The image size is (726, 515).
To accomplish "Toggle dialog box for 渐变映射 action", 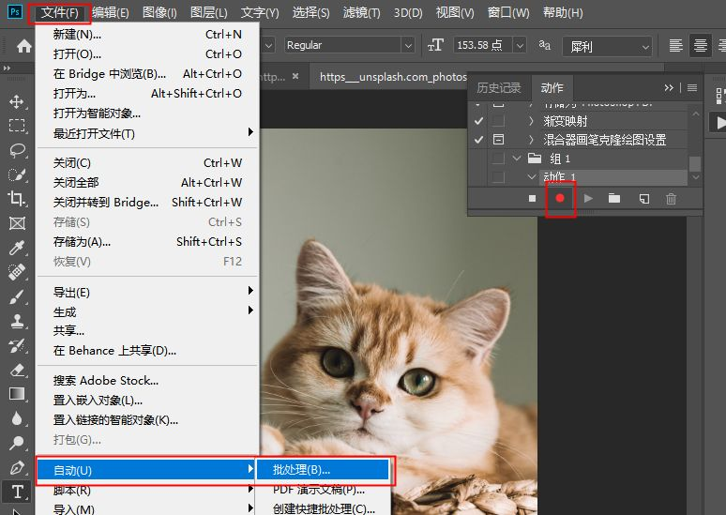I will tap(498, 121).
